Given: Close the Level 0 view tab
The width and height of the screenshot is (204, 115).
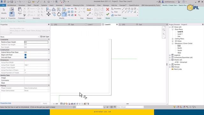Looking at the screenshot, I should [x=117, y=25].
